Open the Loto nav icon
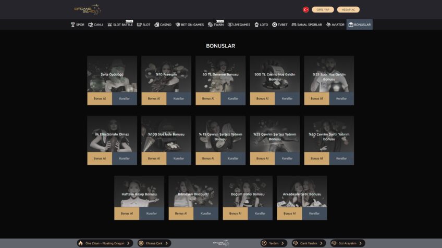Viewport: 442px width, 248px height. tap(257, 24)
